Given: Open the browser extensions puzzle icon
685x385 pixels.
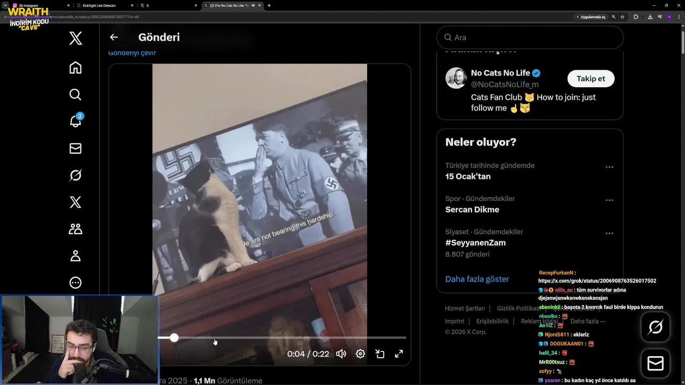Looking at the screenshot, I should pos(636,17).
